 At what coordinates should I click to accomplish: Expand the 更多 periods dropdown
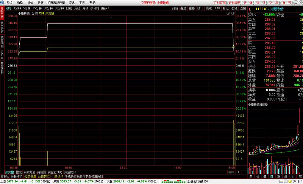point(105,8)
